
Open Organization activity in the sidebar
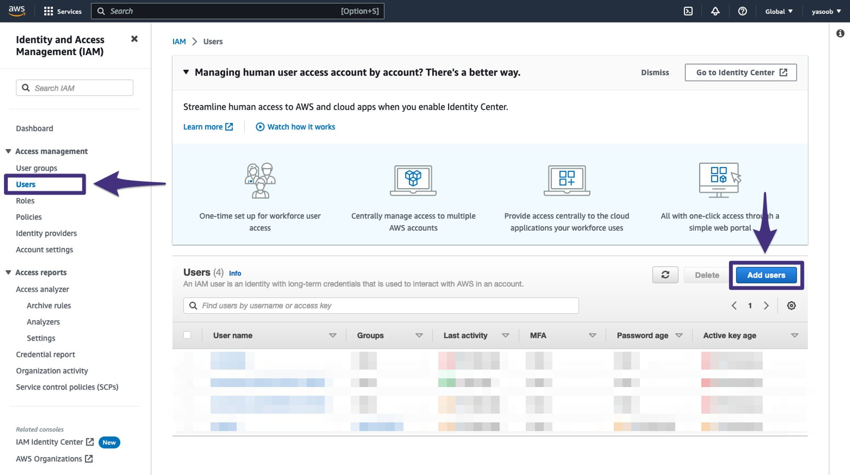tap(52, 371)
